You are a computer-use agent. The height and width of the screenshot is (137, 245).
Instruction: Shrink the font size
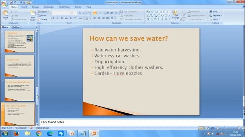click(84, 13)
